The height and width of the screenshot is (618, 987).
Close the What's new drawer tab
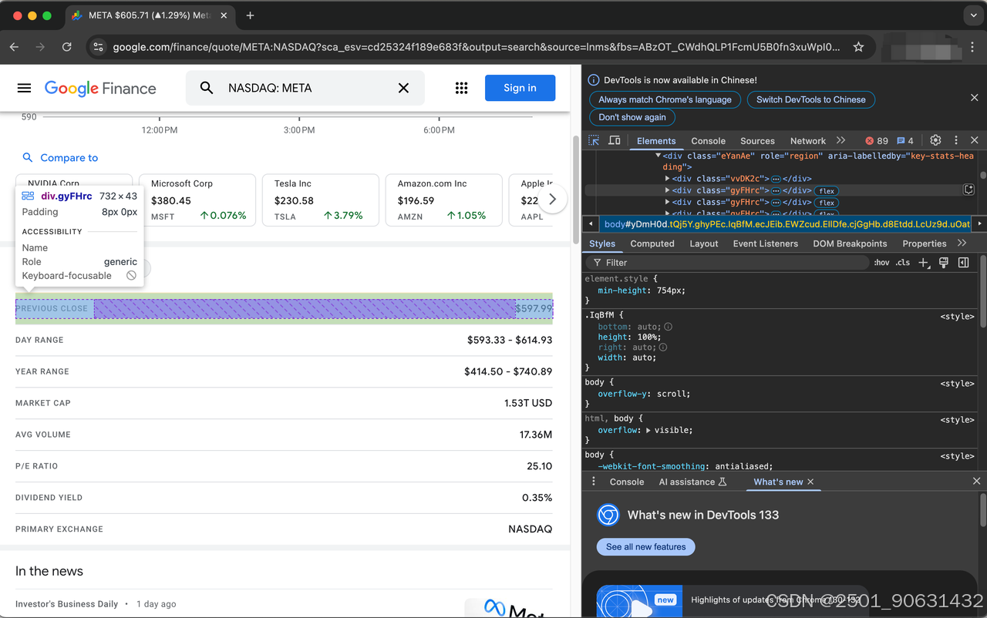(x=810, y=482)
